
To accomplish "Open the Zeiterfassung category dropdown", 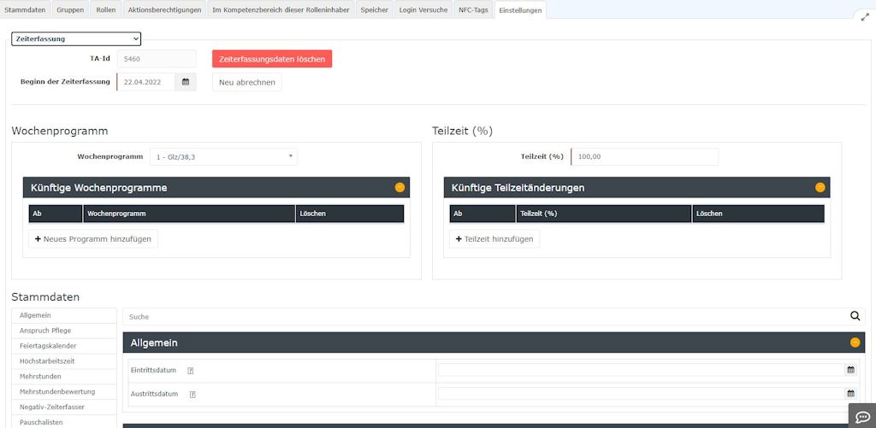I will click(x=76, y=38).
